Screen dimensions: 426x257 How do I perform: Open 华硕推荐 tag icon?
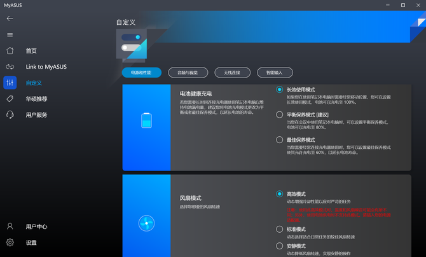point(10,99)
